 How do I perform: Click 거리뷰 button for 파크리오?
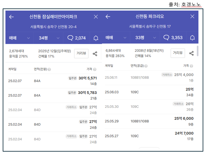[178, 53]
